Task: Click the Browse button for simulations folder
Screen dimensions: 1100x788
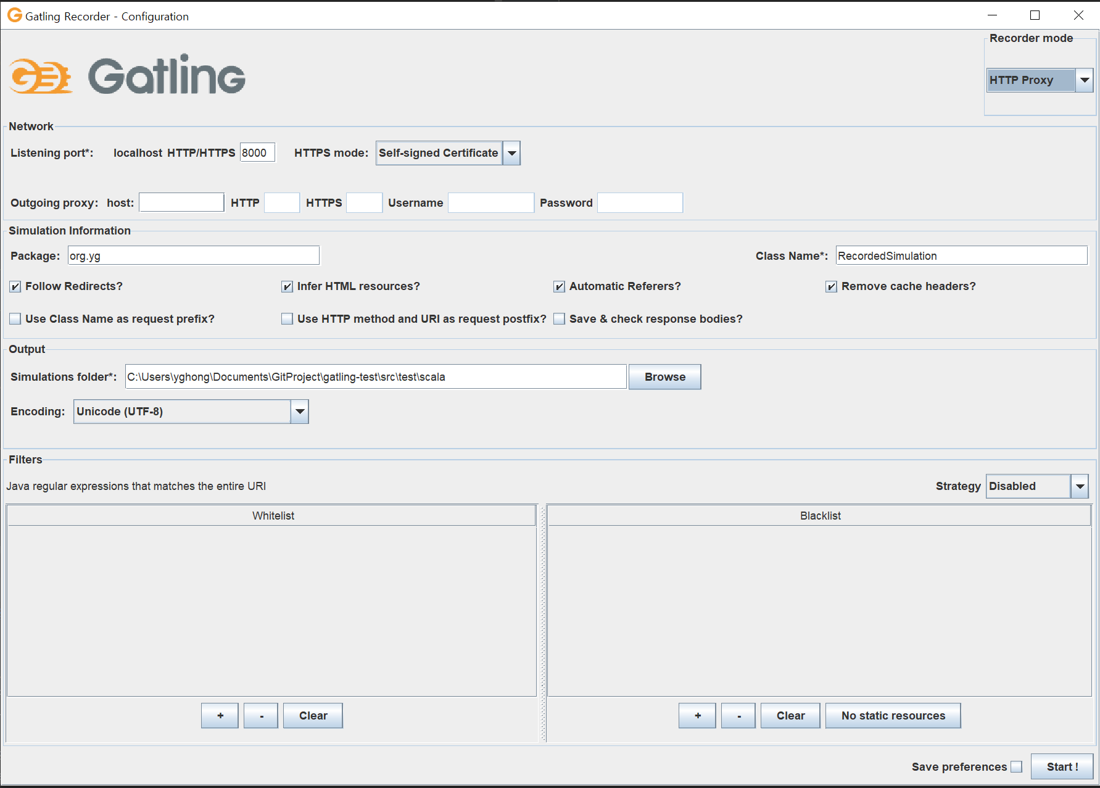Action: (665, 377)
